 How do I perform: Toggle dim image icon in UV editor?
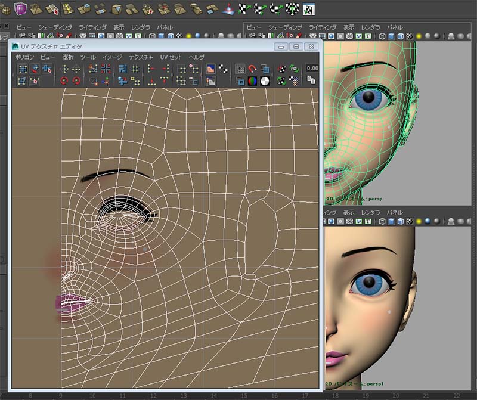[x=210, y=81]
